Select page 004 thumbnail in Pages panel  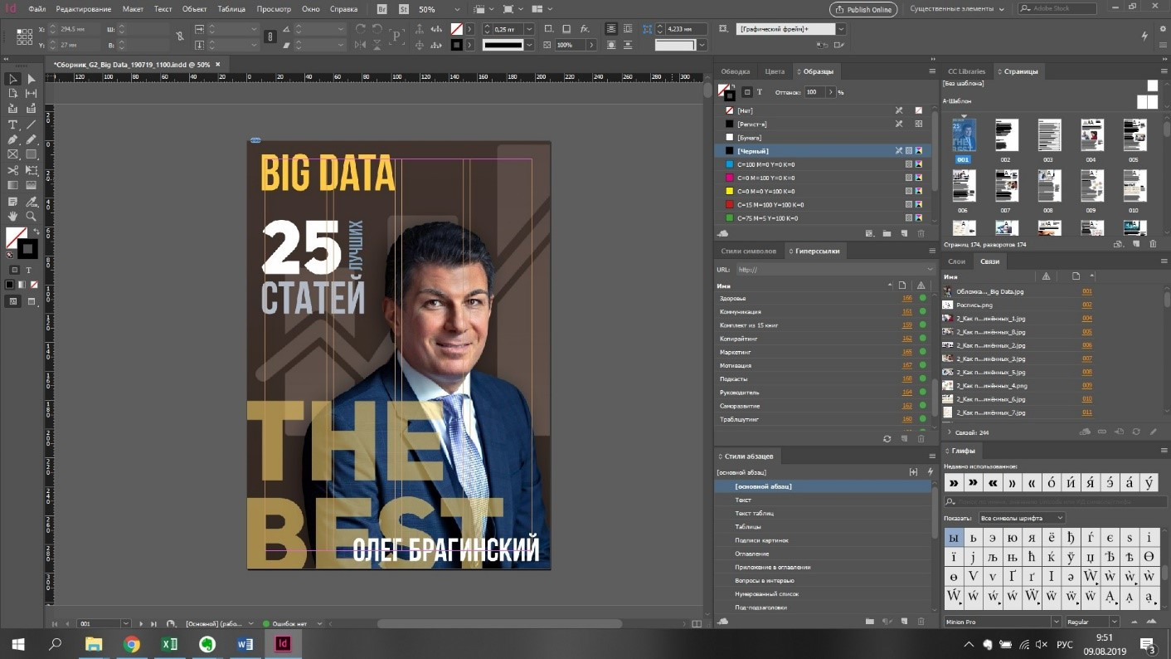coord(1091,134)
